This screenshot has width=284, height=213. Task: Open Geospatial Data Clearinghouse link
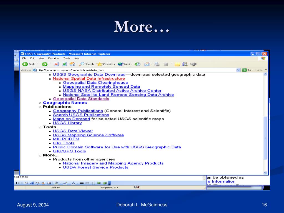pos(95,83)
